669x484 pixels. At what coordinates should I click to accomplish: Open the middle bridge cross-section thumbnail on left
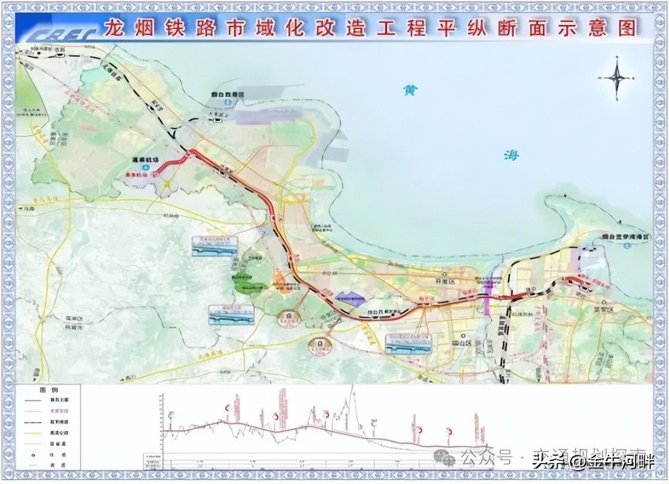[x=232, y=315]
